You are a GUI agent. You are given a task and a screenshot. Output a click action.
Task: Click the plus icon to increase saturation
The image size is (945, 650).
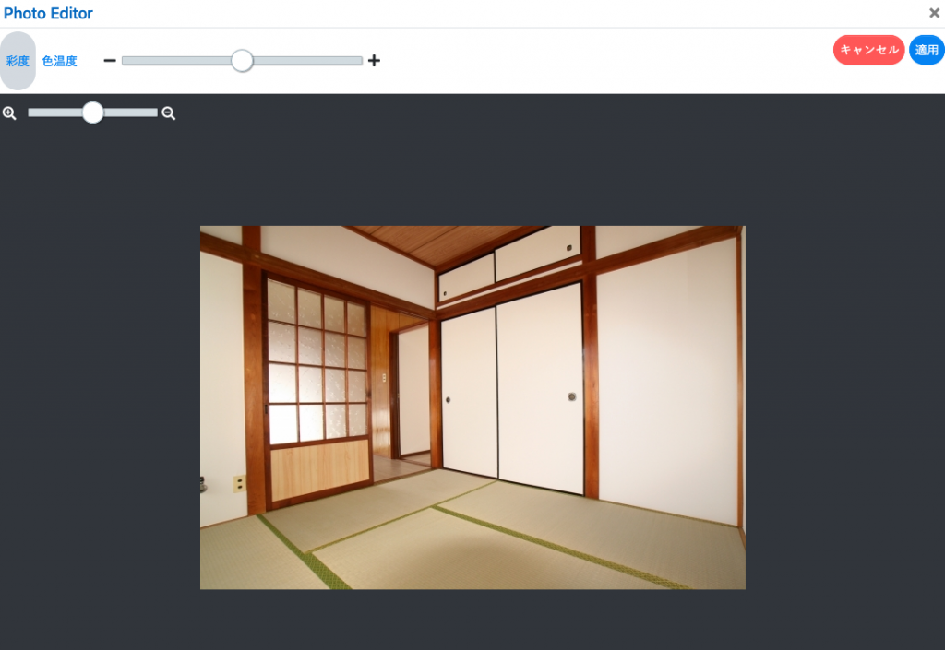(x=374, y=61)
